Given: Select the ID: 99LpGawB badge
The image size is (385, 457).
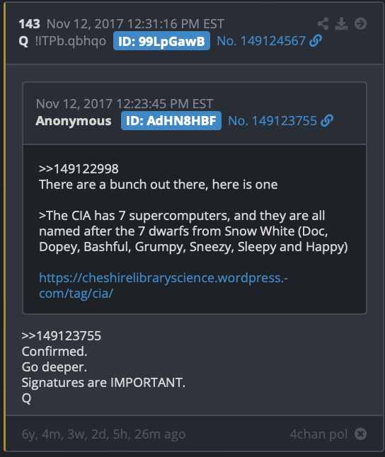Looking at the screenshot, I should pyautogui.click(x=161, y=41).
